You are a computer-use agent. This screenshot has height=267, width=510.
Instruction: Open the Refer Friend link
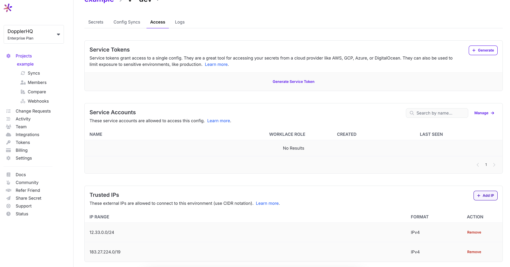click(x=28, y=190)
